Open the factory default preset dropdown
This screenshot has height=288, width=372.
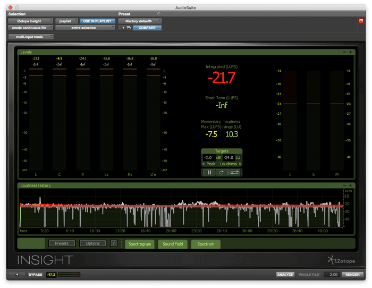140,21
